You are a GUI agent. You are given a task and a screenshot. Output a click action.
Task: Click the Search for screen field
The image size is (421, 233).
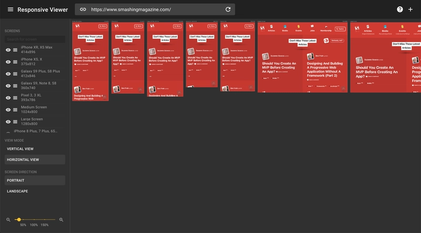[35, 39]
